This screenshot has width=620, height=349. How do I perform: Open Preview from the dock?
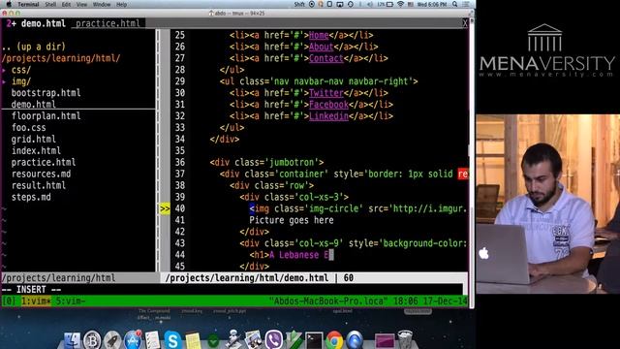point(253,340)
